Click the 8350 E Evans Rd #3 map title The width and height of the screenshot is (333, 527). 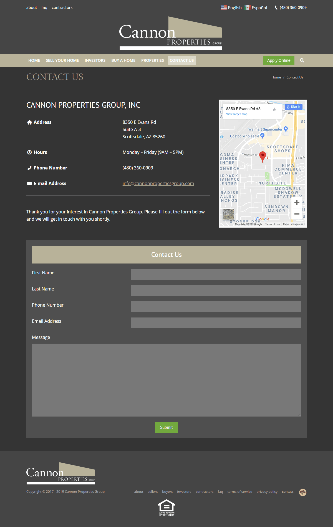(x=243, y=109)
